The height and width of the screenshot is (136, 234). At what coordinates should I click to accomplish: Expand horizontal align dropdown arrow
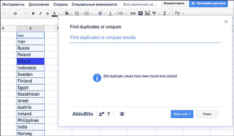(x=105, y=14)
